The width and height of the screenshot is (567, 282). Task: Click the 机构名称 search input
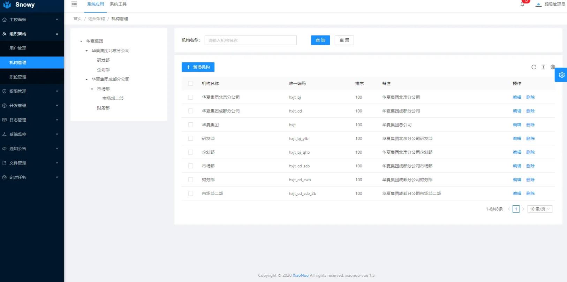tap(250, 40)
